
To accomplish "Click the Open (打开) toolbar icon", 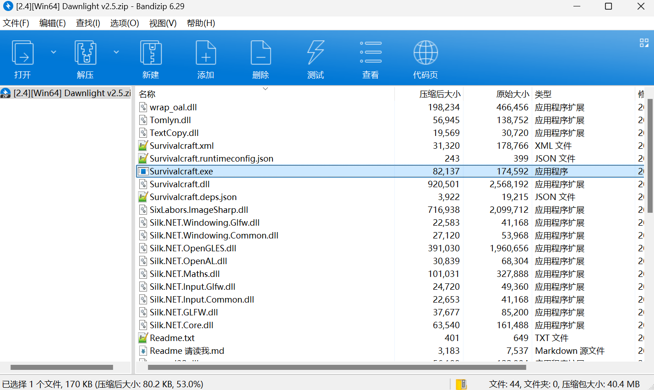I will [22, 53].
